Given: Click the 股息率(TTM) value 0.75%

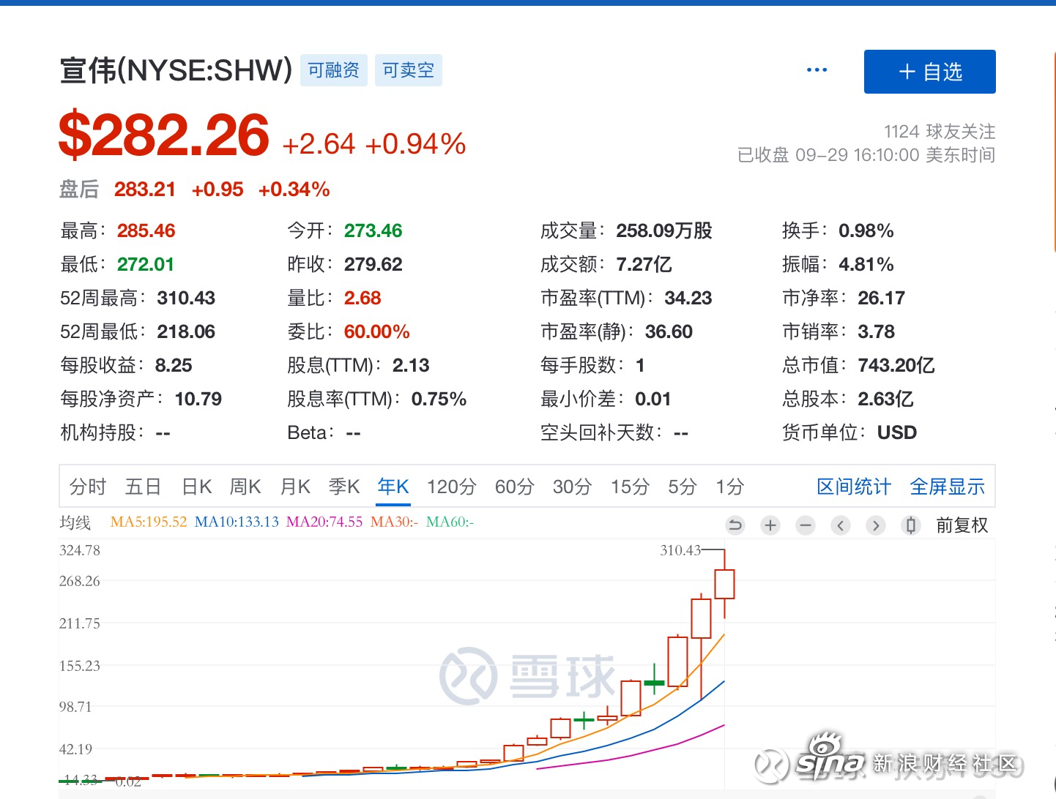Looking at the screenshot, I should tap(439, 399).
